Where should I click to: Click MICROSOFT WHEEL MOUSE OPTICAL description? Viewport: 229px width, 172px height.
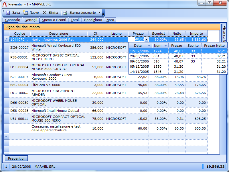[59, 103]
